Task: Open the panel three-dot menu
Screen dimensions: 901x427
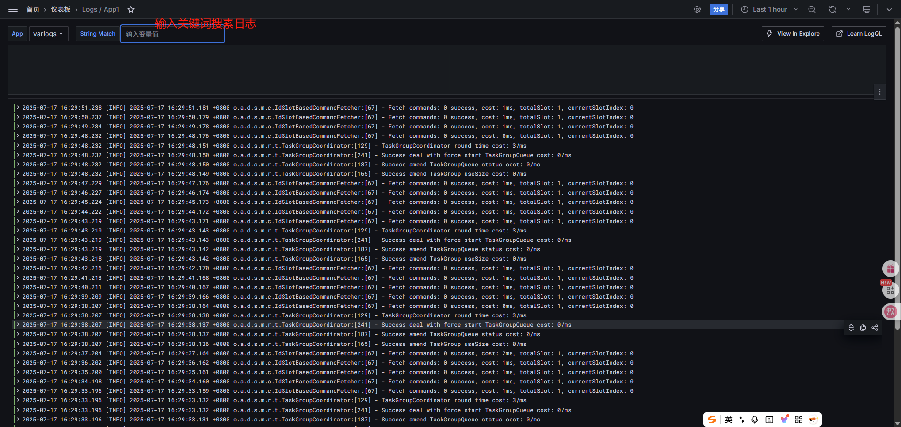Action: 880,92
